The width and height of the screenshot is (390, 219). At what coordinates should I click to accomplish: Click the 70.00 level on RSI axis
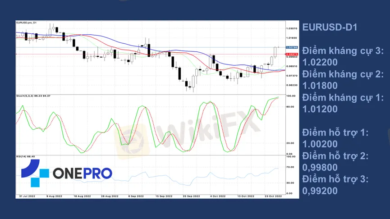coord(291,167)
